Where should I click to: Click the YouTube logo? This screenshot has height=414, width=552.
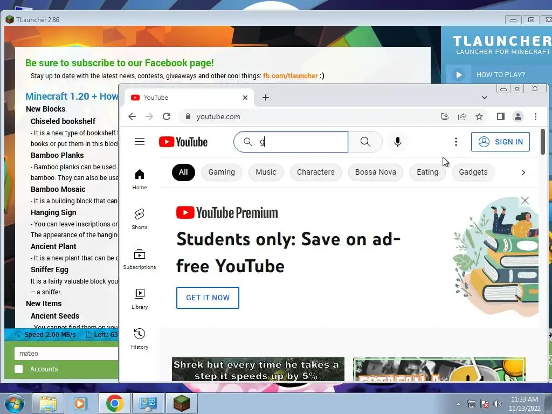click(183, 142)
